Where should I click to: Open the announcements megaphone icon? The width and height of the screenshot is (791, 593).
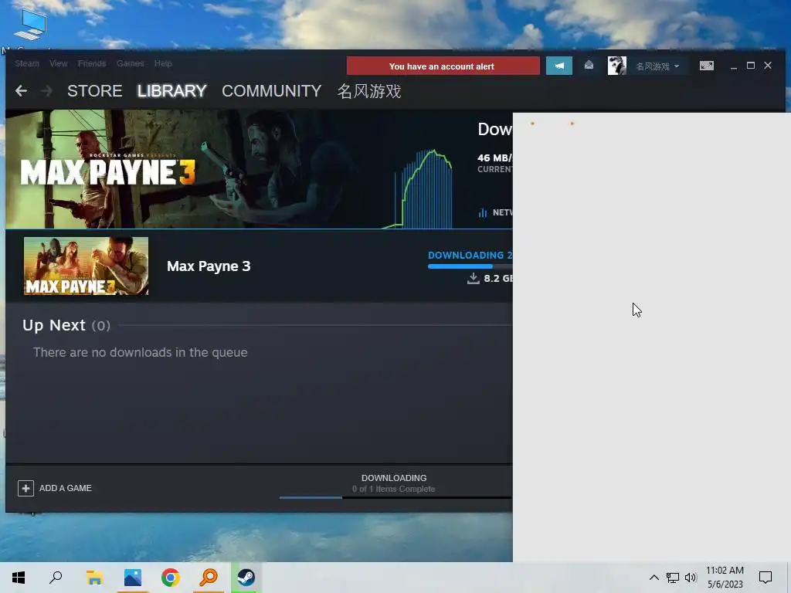pos(559,66)
